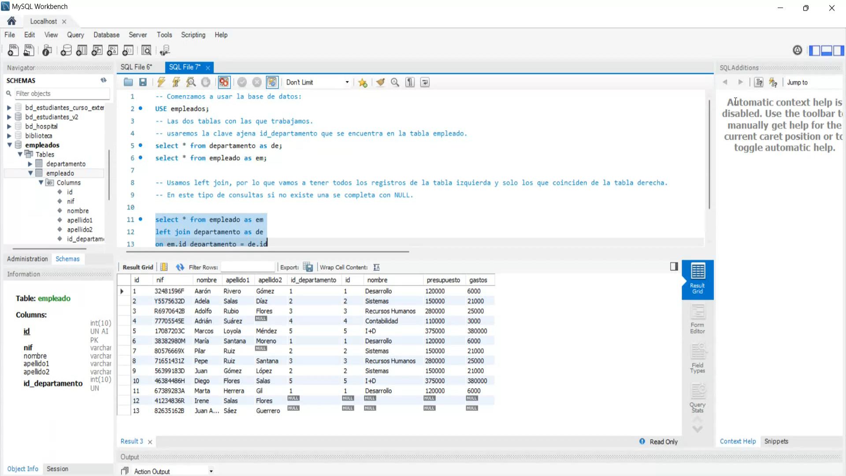Click the Context Help link at bottom right
The height and width of the screenshot is (476, 846).
click(738, 441)
